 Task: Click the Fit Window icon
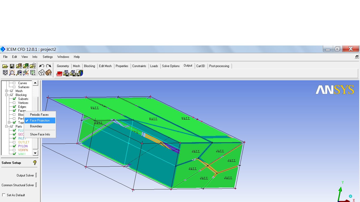(5, 73)
